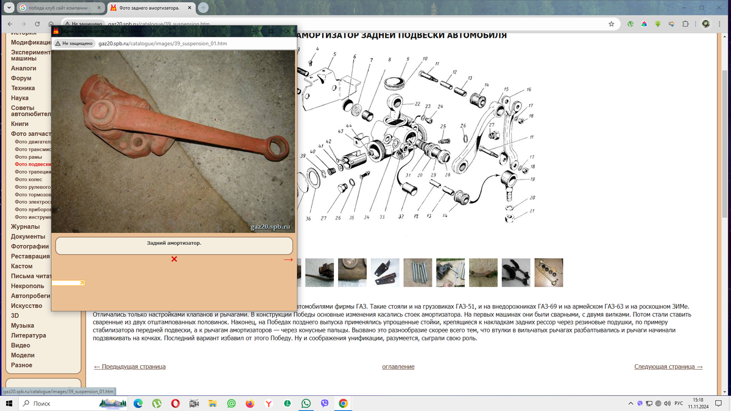
Task: Launch Opera from the taskbar
Action: tap(175, 403)
